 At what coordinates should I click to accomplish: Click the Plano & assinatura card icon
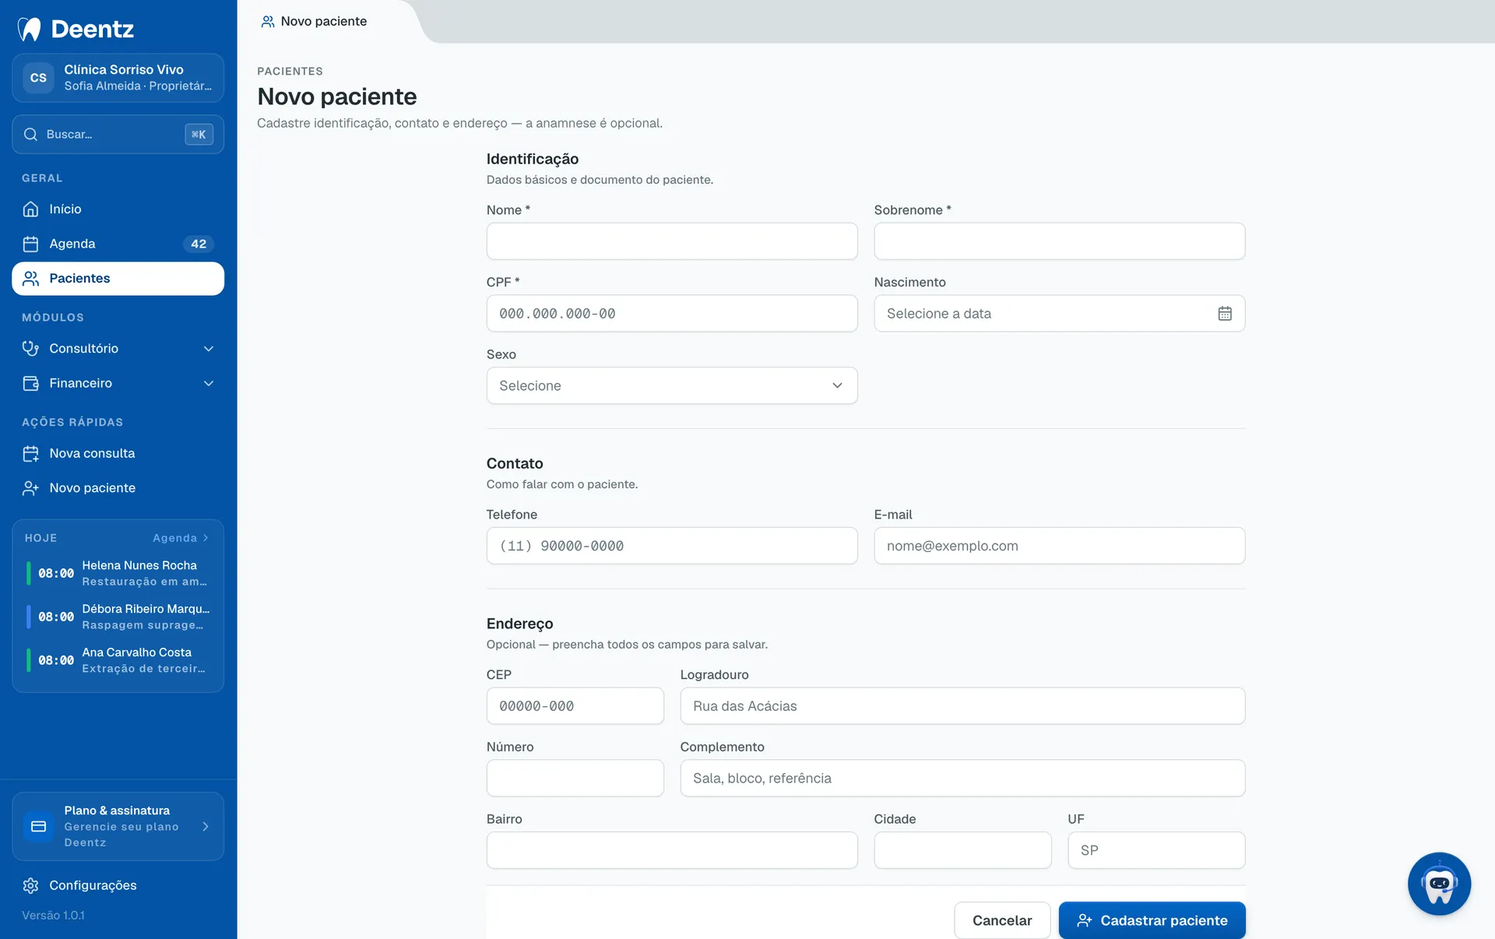[38, 826]
